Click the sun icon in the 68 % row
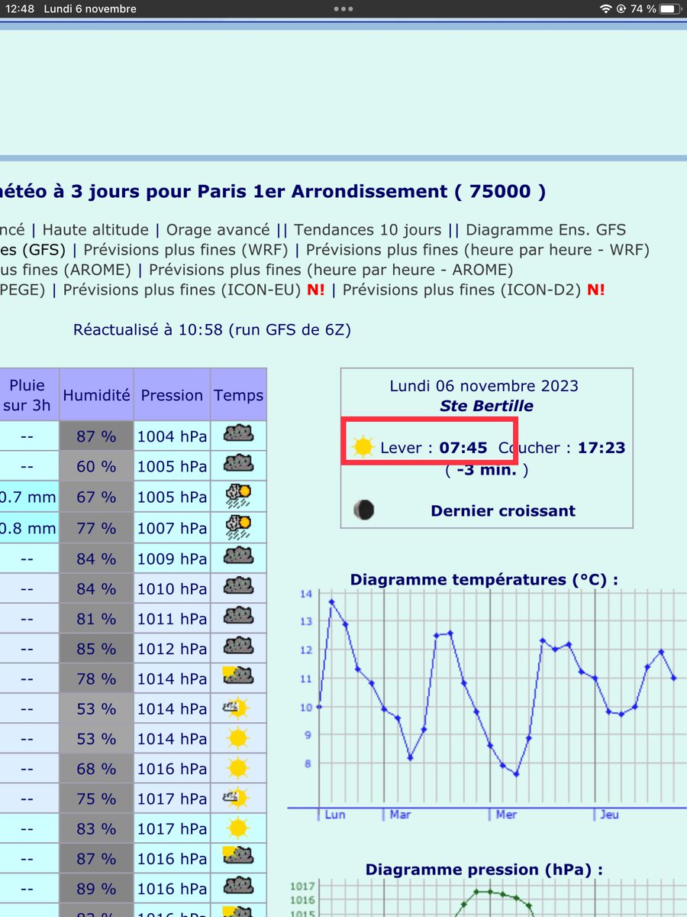 coord(238,768)
